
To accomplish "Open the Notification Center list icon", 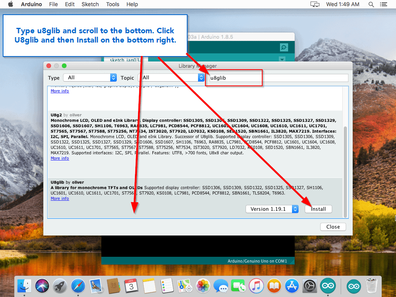I will point(384,4).
